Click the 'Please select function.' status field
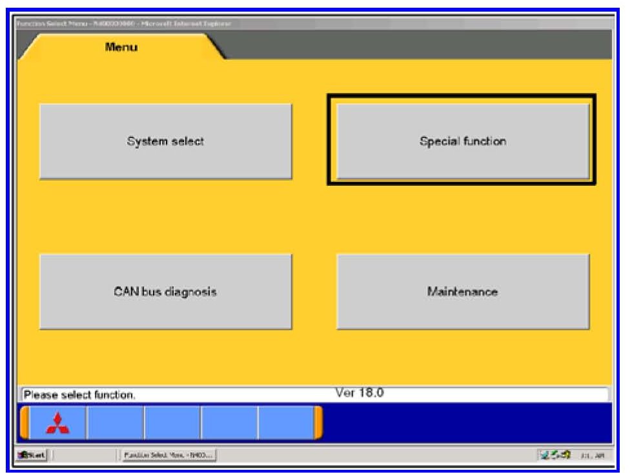The height and width of the screenshot is (473, 632). pyautogui.click(x=174, y=394)
